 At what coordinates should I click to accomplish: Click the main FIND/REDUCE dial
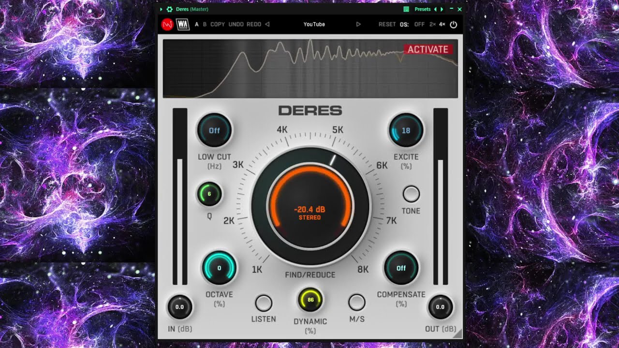coord(310,207)
